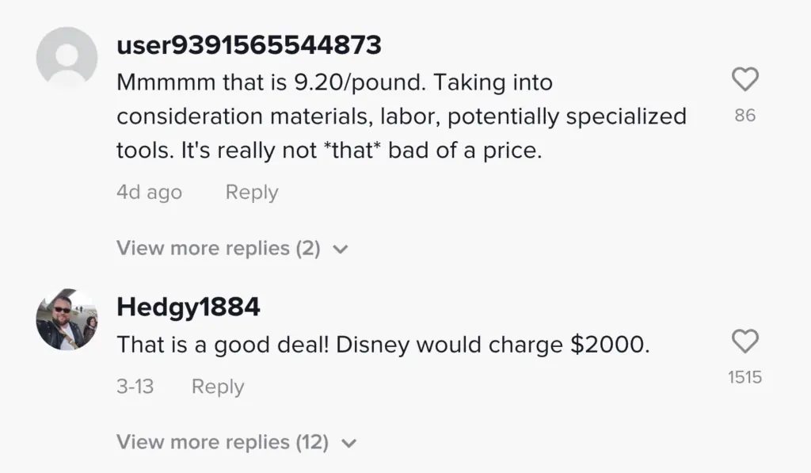Reply to Hedgy1884's comment
The image size is (811, 473).
[218, 387]
